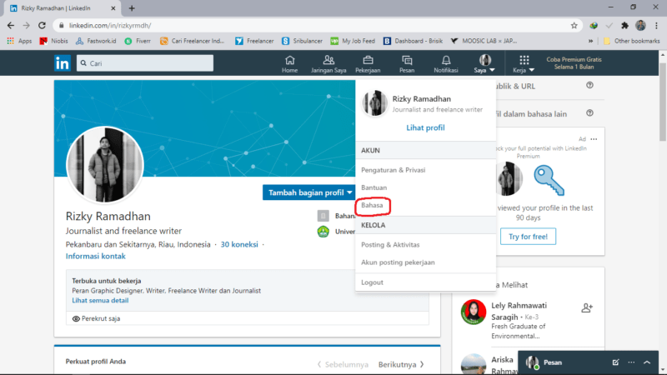Click the Cari search field

point(145,63)
